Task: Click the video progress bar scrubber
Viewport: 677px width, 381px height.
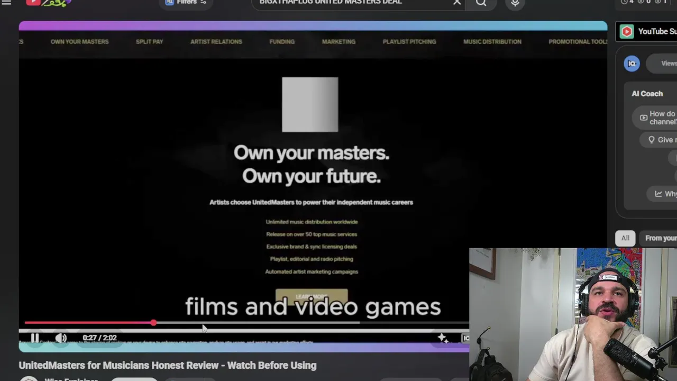Action: pyautogui.click(x=153, y=322)
